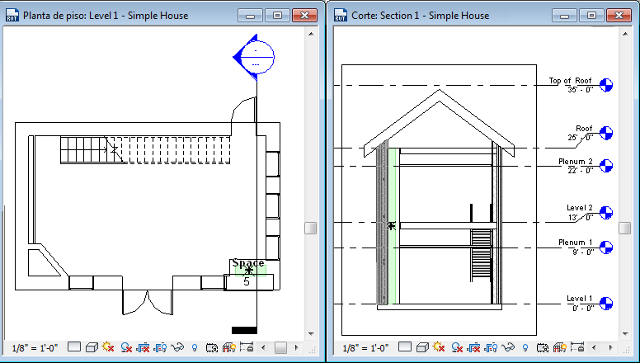Image resolution: width=640 pixels, height=363 pixels.
Task: Toggle Crop View in Section 1 window
Action: [473, 347]
